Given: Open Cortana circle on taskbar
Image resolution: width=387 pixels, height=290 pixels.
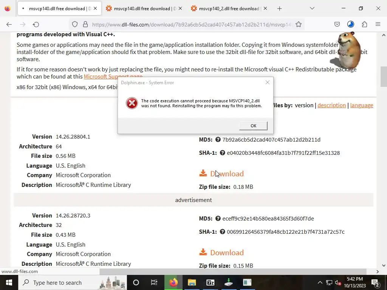Looking at the screenshot, I should [136, 282].
